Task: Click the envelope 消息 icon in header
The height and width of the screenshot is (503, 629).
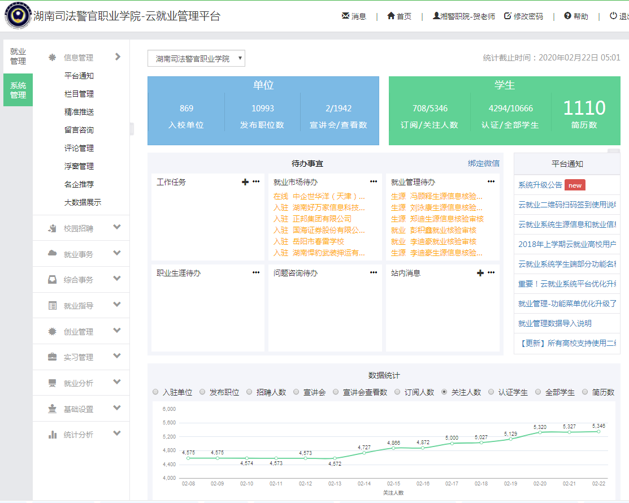Action: point(345,16)
